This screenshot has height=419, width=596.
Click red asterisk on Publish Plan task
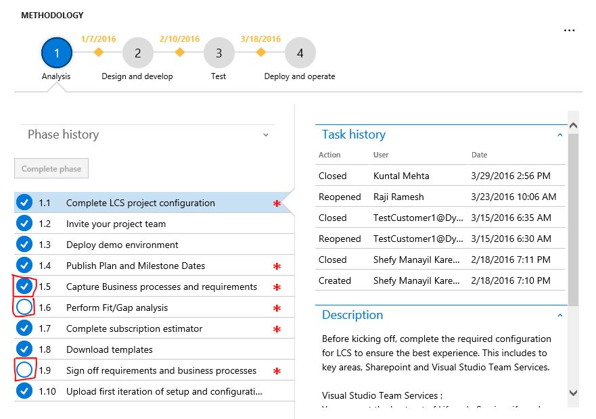(x=276, y=267)
